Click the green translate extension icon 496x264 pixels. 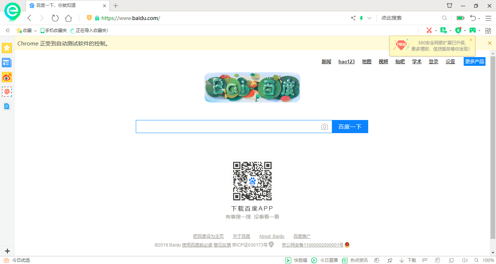click(444, 31)
